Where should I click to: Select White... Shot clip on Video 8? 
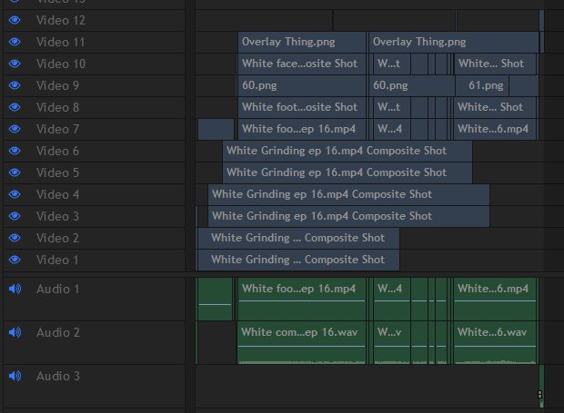(495, 107)
